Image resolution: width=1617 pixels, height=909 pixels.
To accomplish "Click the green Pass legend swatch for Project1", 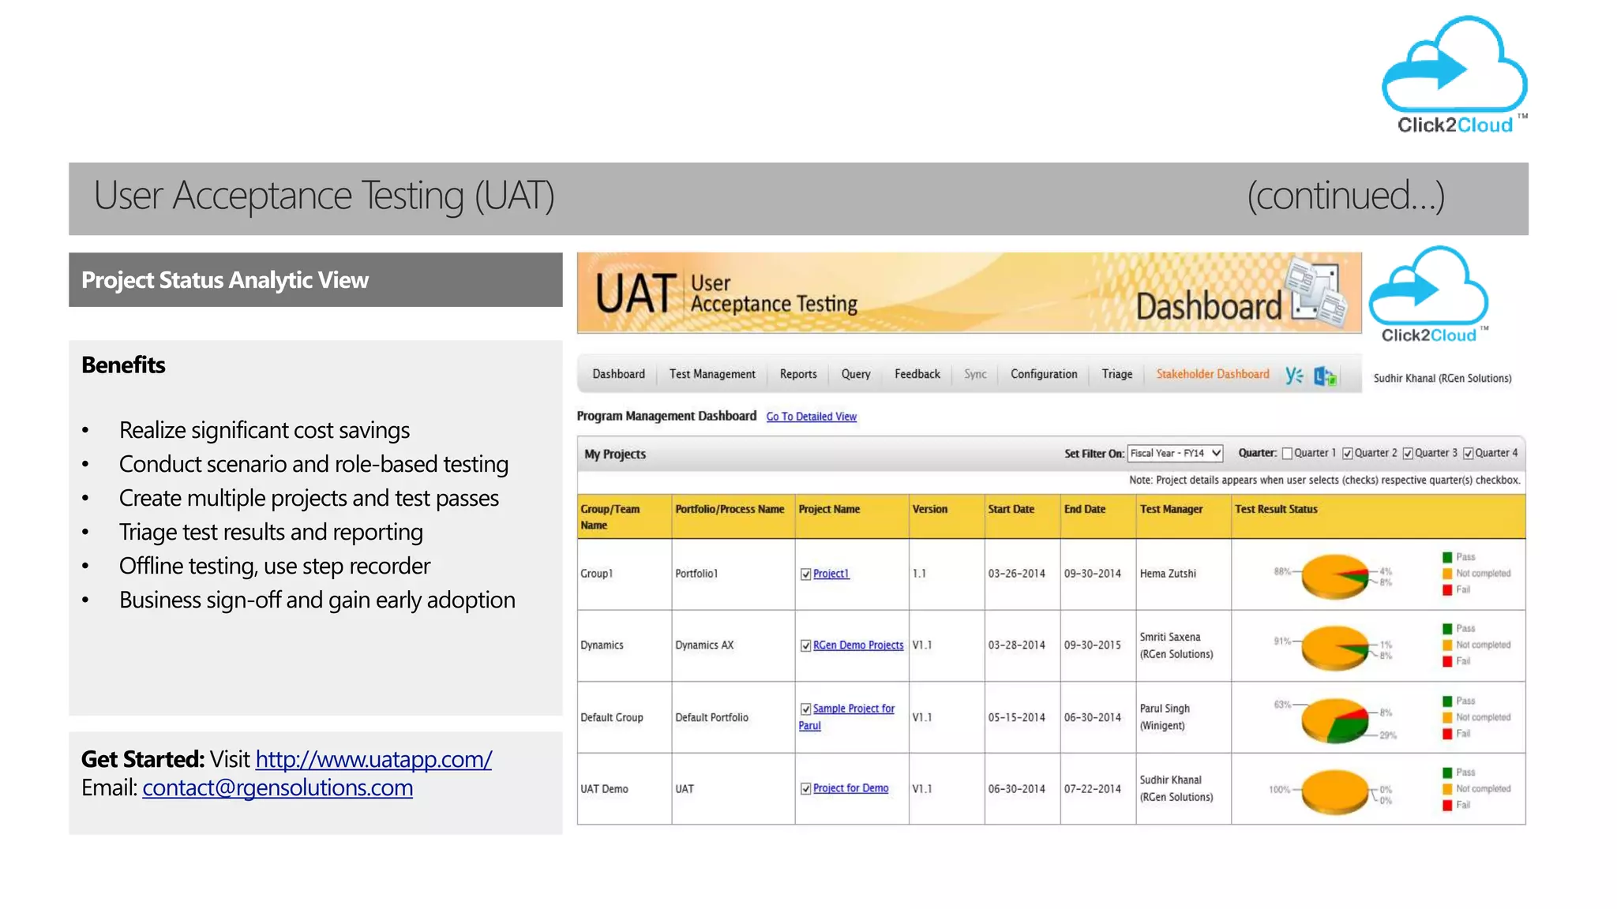I will 1447,558.
